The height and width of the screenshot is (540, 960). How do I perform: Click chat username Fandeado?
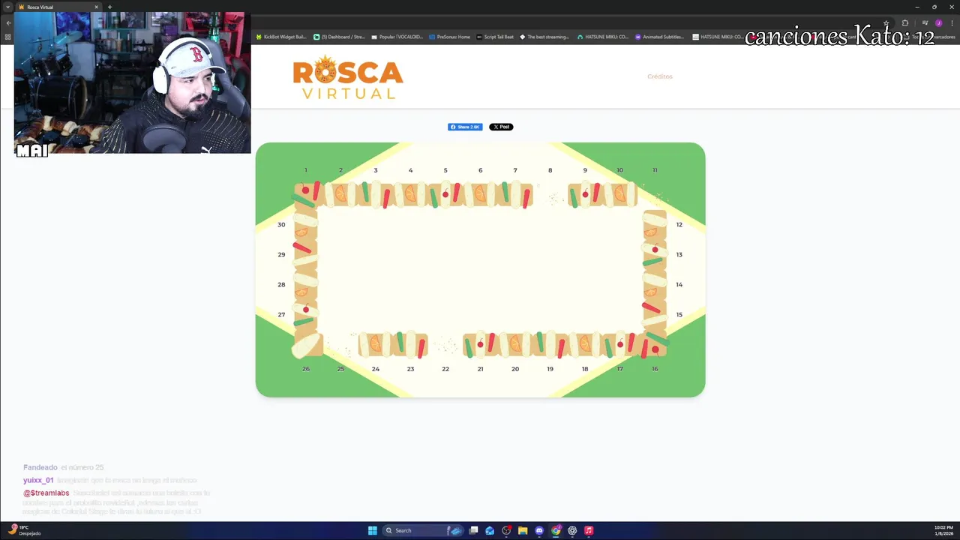[x=40, y=467]
